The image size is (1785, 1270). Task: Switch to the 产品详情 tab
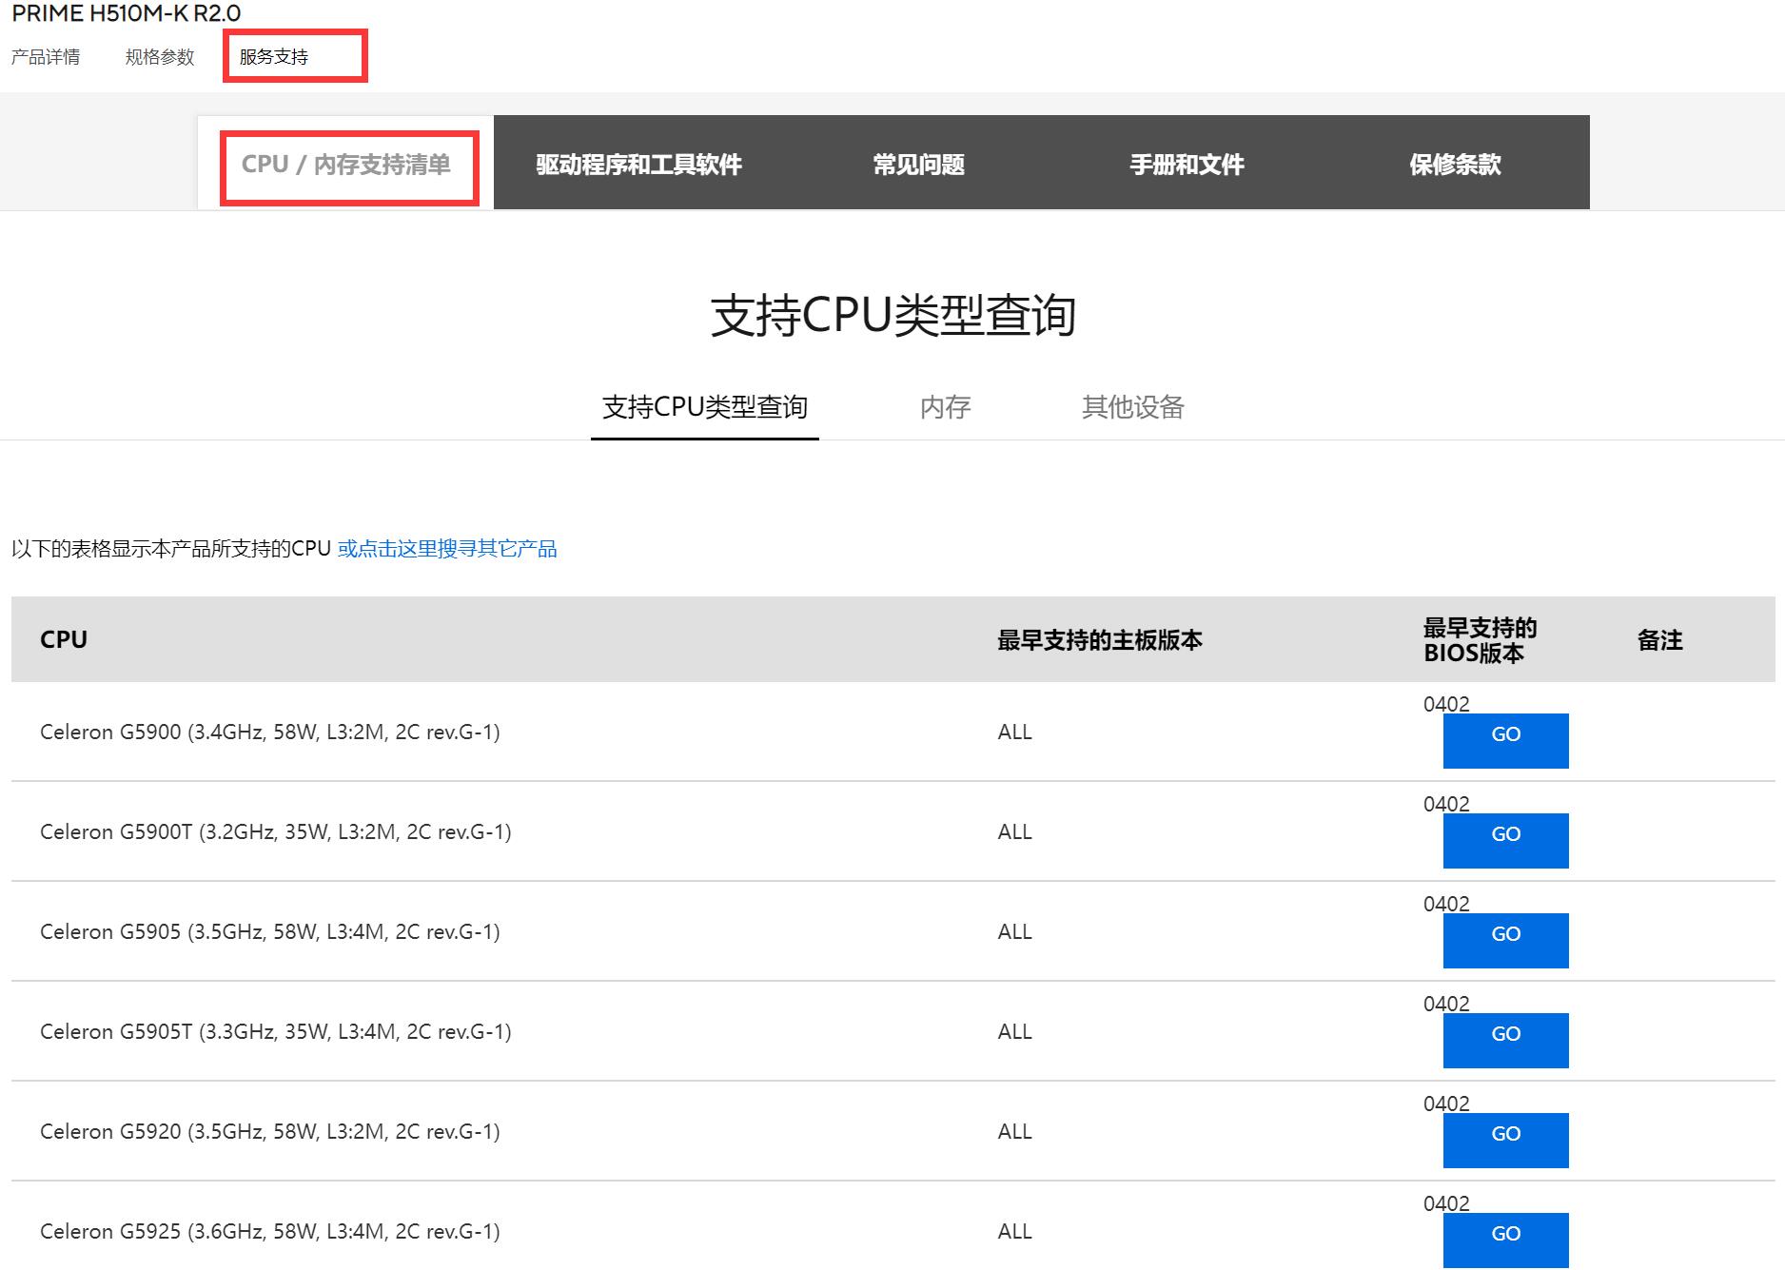(x=45, y=57)
